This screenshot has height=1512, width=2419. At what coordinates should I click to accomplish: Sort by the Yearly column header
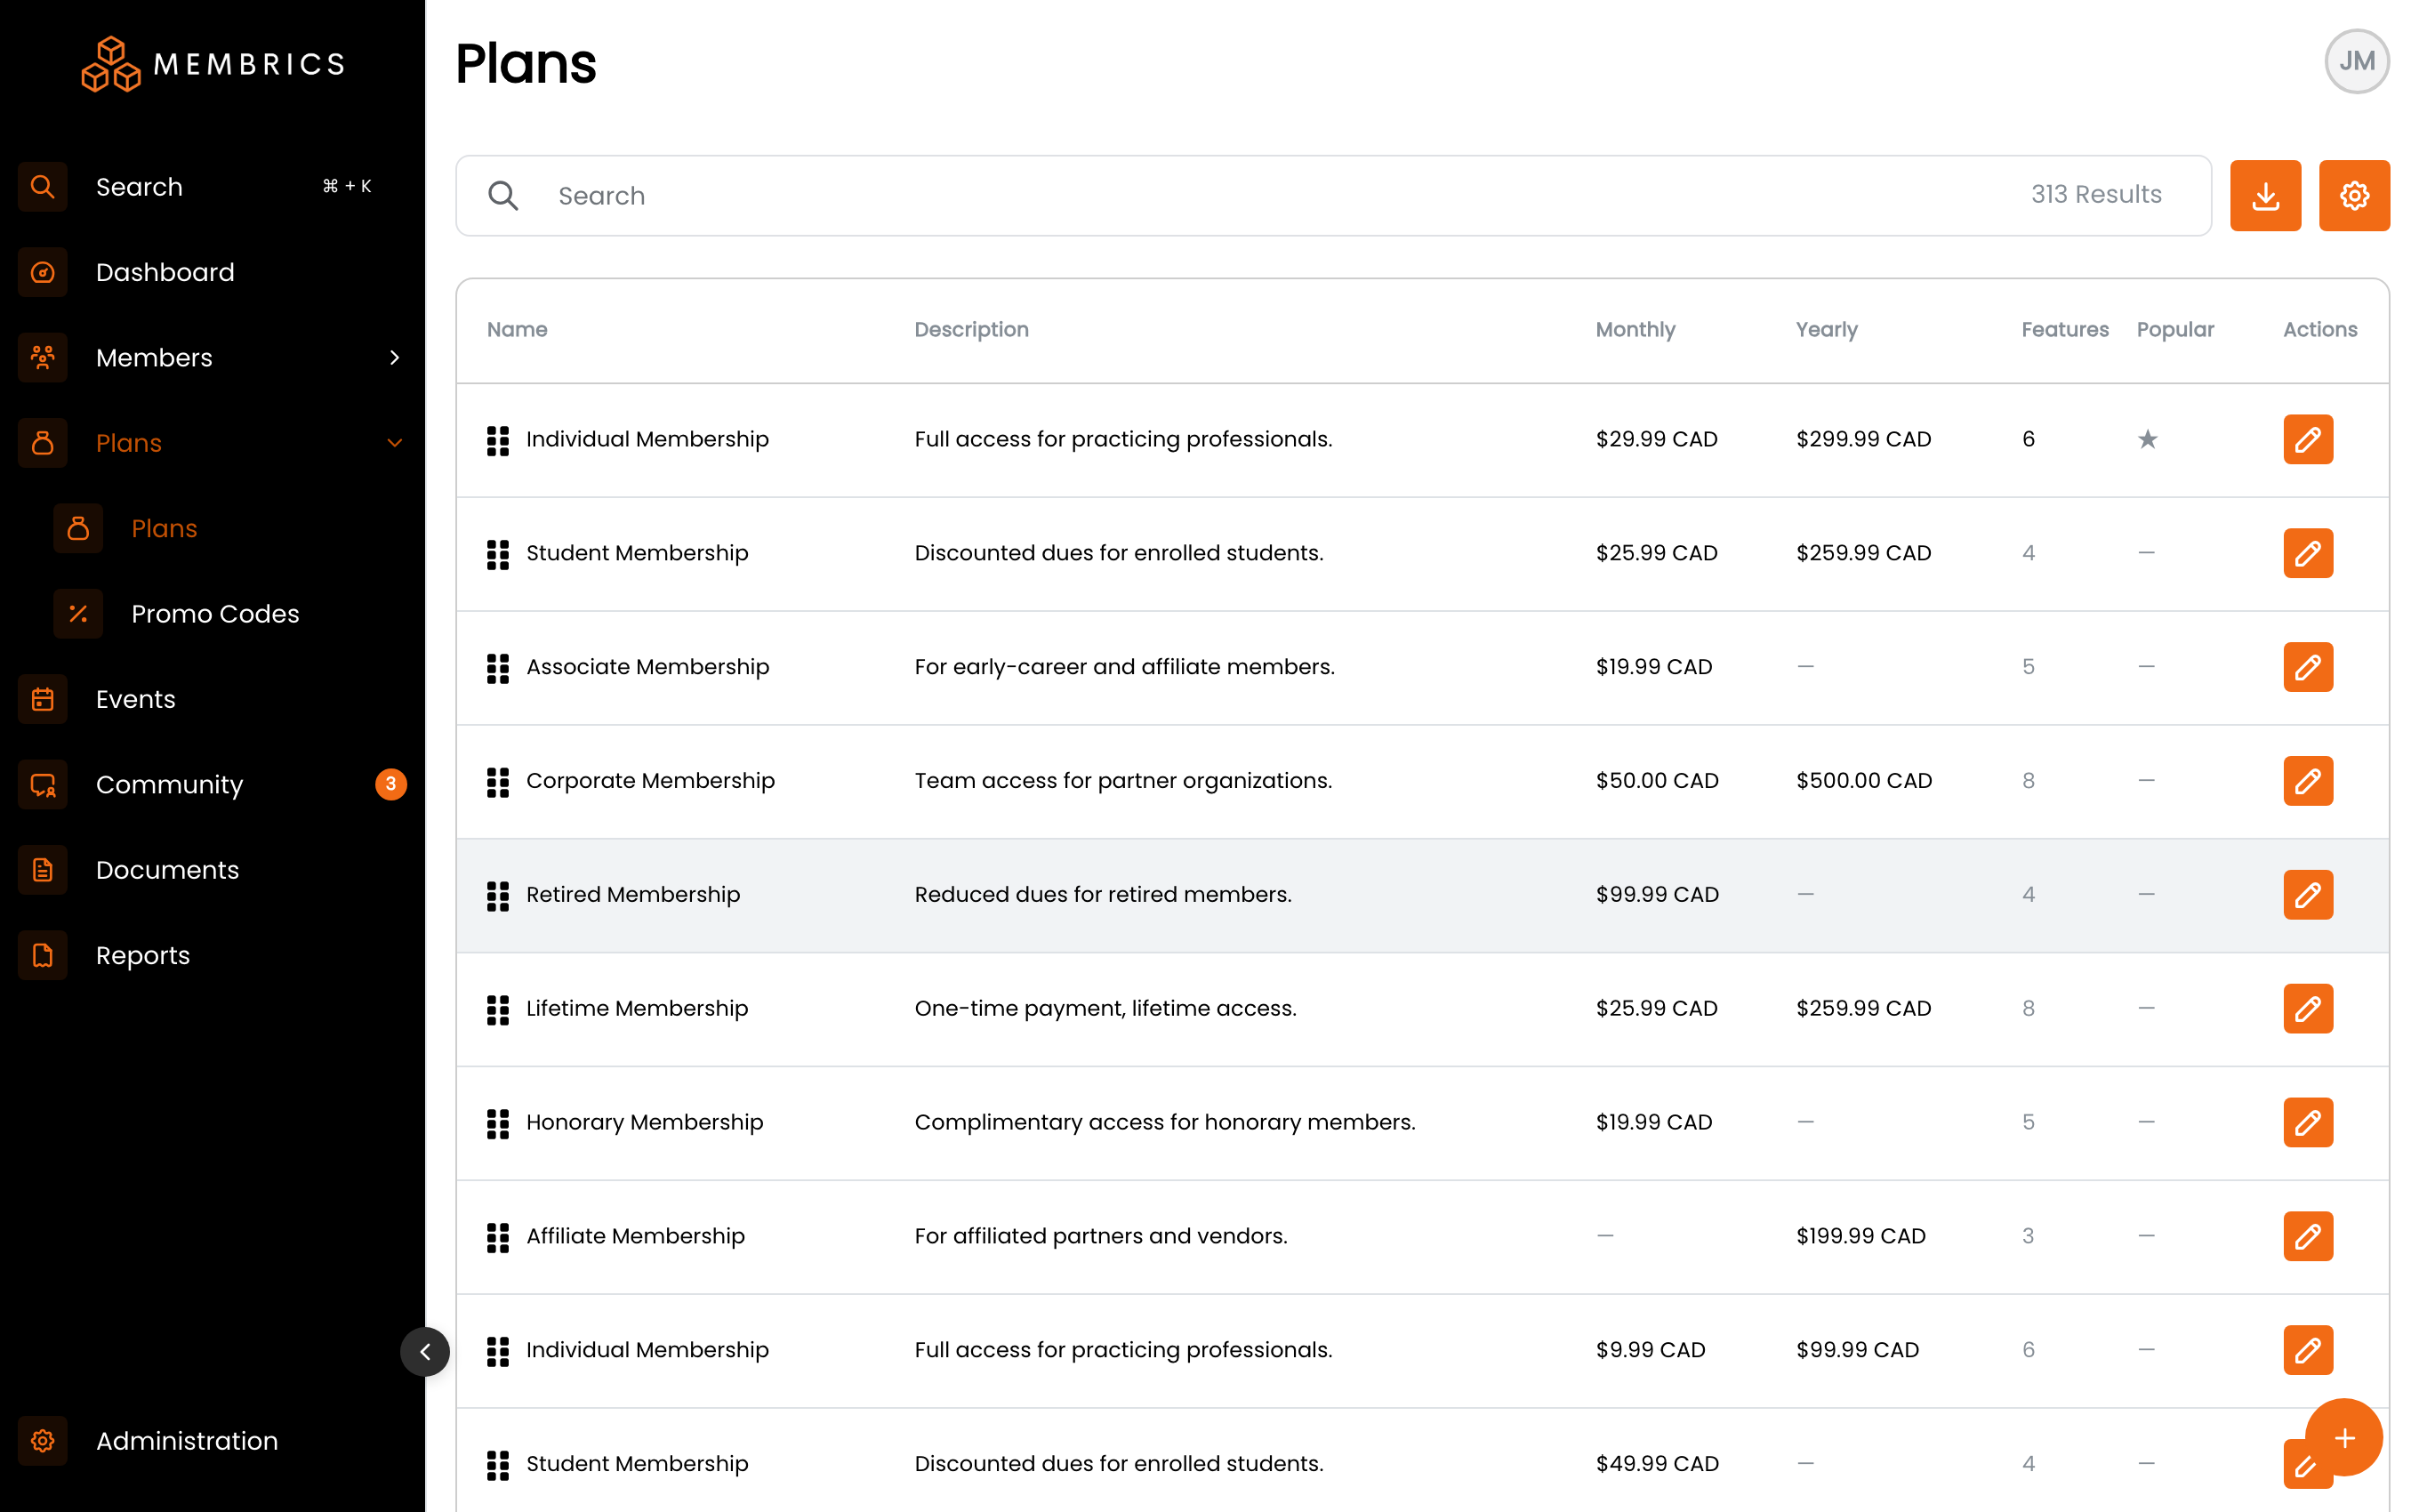point(1826,329)
